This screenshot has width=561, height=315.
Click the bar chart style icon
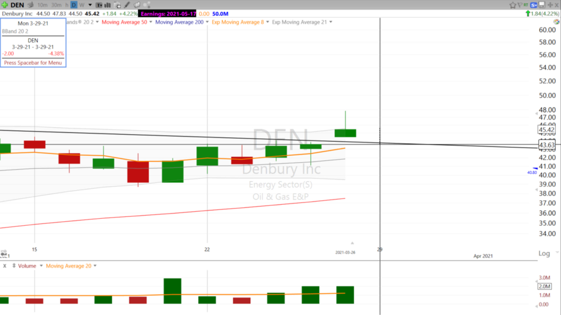pos(108,5)
